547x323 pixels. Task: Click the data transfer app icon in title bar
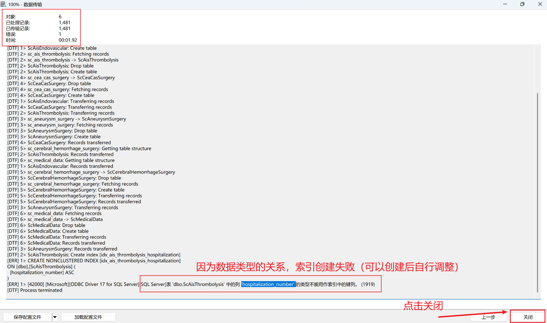(x=3, y=4)
